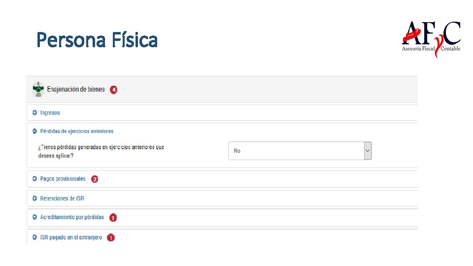Select the Pagos provisionales section title
Viewport: 473px width, 266px height.
[x=63, y=179]
